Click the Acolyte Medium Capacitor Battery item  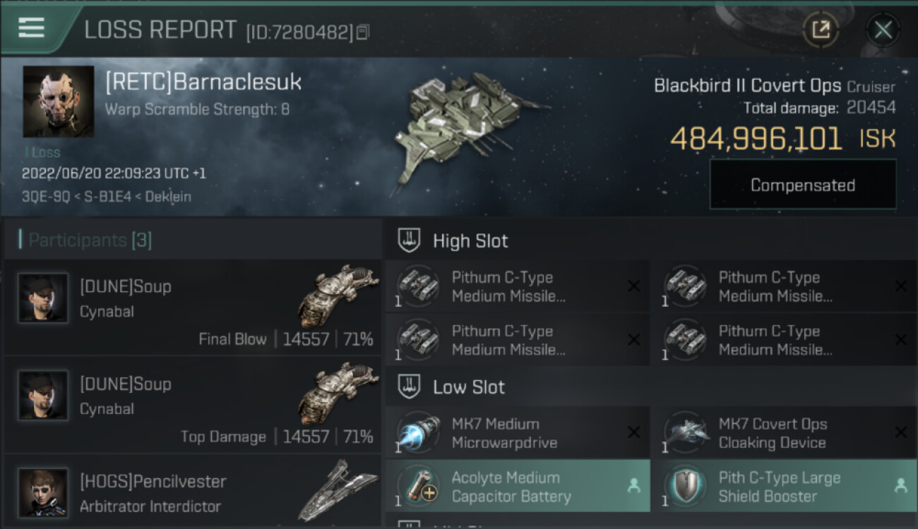point(518,486)
